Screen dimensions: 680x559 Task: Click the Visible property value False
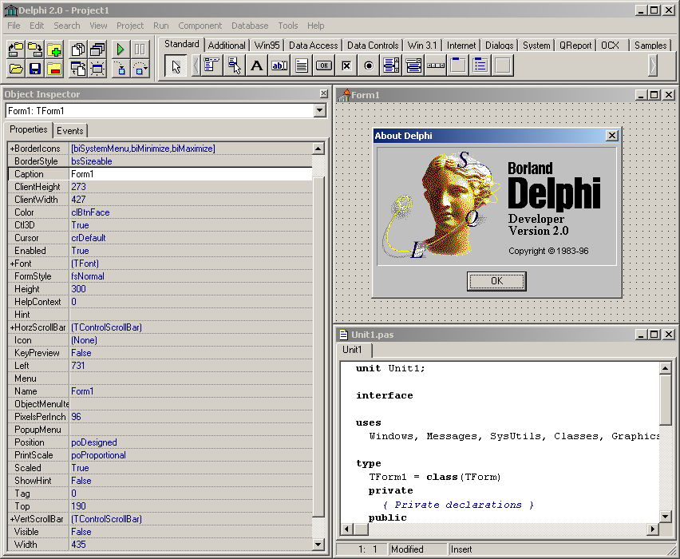[x=81, y=532]
